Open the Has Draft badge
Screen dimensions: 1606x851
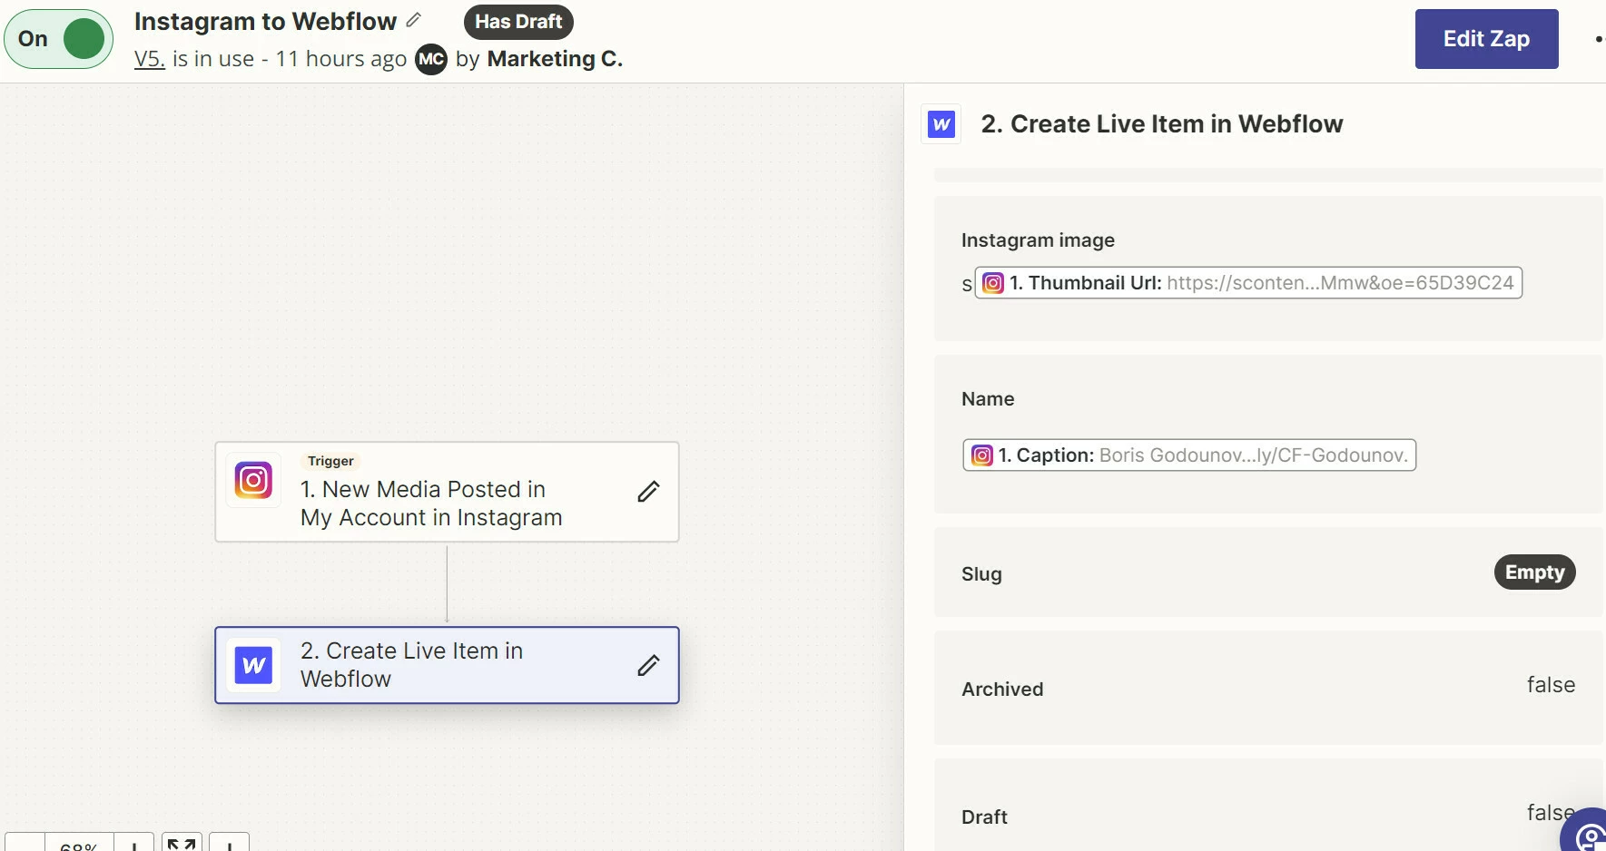518,22
